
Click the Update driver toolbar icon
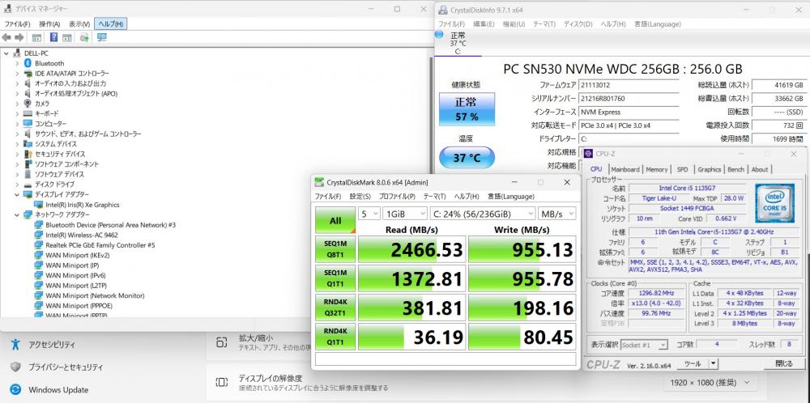point(84,37)
